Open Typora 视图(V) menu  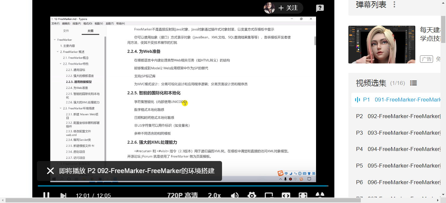tap(99, 23)
